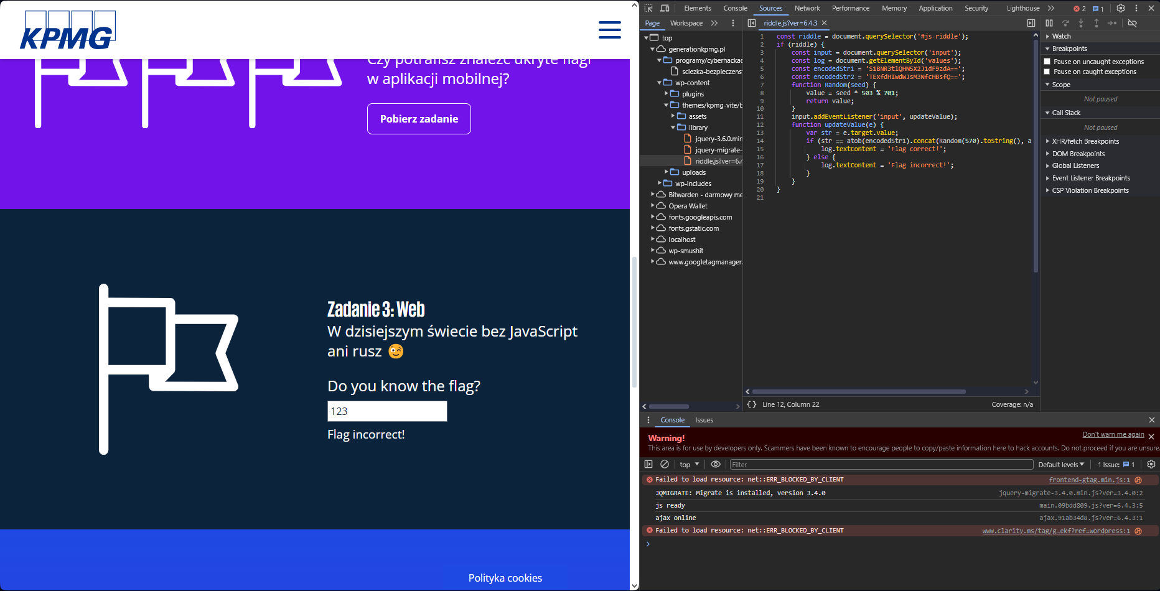Click the blue issues count badge
Screen dimensions: 1160x591
[x=1098, y=9]
